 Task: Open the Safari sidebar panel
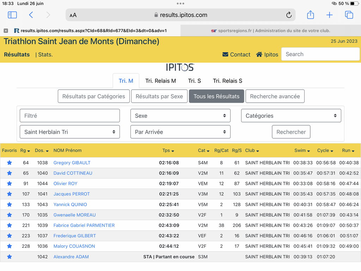tap(12, 15)
